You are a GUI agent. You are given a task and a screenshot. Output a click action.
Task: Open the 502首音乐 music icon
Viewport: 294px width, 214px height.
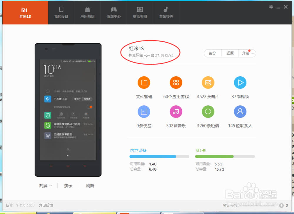tap(176, 112)
